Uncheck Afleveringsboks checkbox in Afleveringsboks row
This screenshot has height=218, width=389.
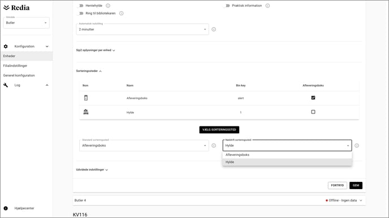[x=313, y=98]
